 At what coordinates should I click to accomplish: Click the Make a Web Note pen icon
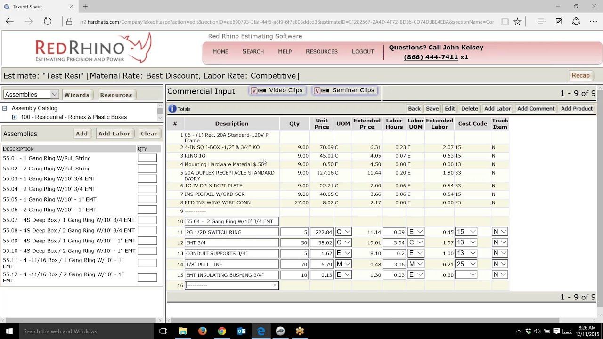(558, 22)
